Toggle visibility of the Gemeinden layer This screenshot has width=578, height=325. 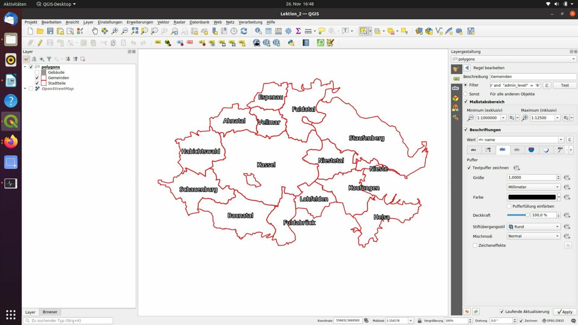[x=37, y=77]
